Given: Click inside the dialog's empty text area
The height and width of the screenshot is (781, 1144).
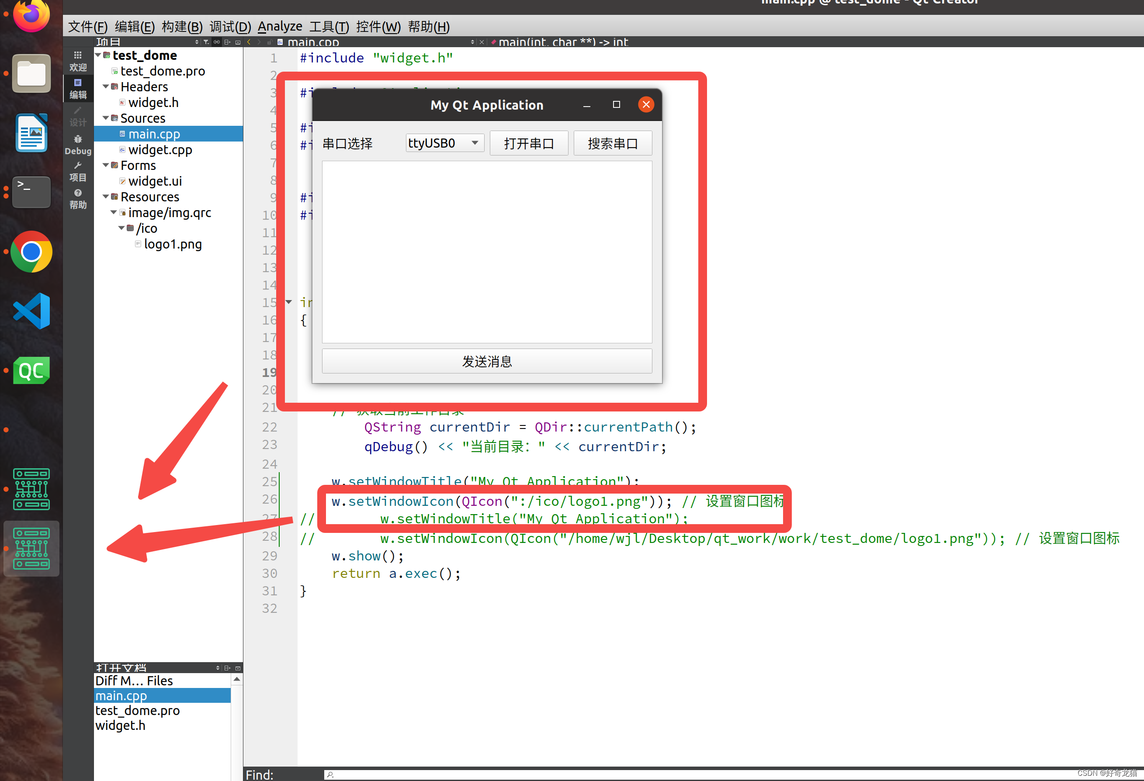Looking at the screenshot, I should pos(487,252).
